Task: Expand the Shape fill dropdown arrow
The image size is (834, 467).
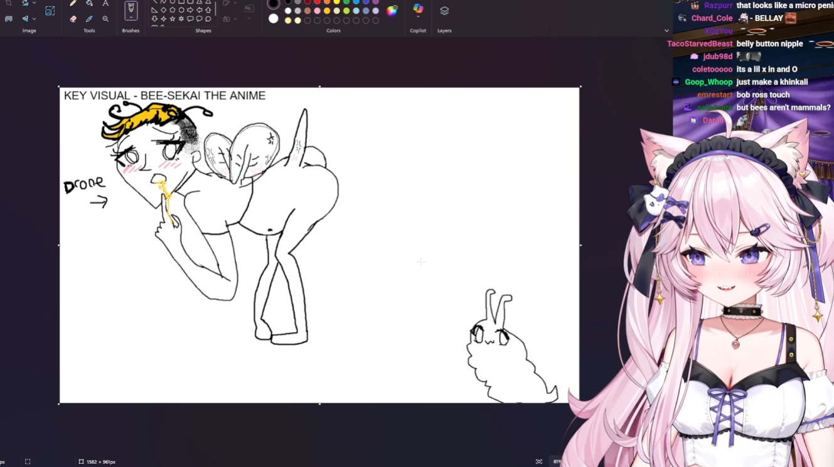Action: pyautogui.click(x=235, y=19)
